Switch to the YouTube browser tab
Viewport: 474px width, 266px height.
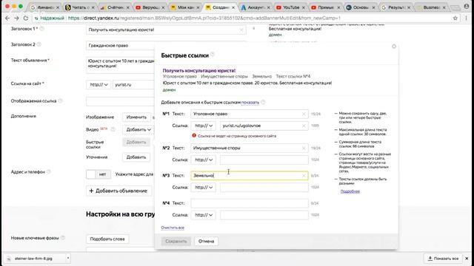(291, 7)
